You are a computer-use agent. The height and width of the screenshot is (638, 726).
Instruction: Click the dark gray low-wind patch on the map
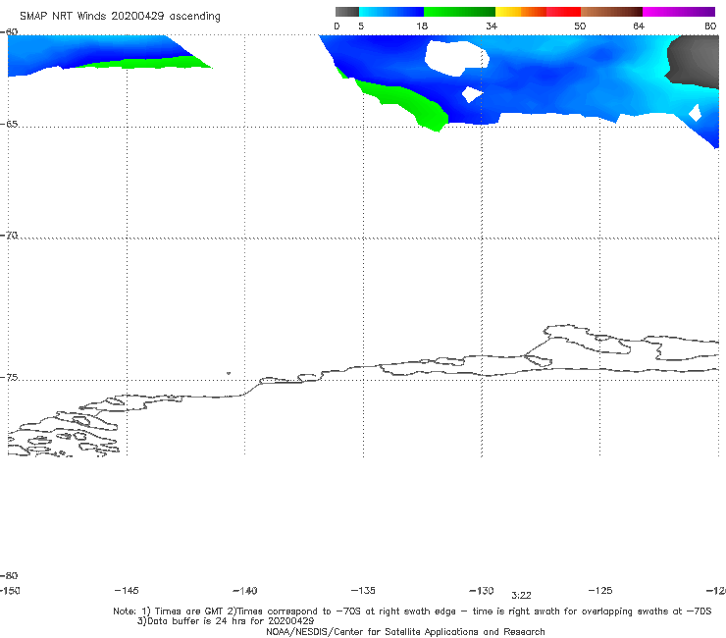point(695,61)
